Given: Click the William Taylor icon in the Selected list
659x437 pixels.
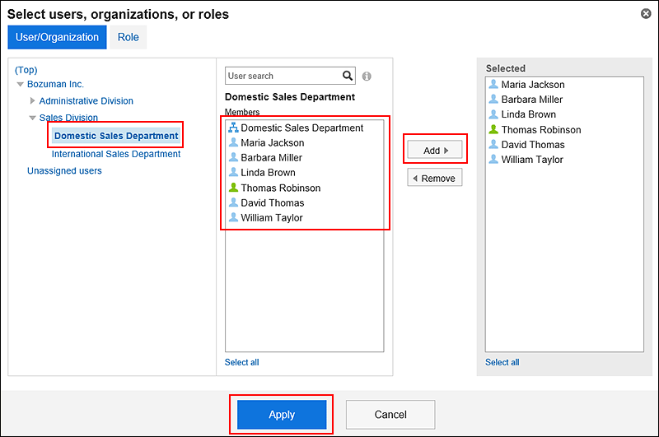Looking at the screenshot, I should coord(493,159).
